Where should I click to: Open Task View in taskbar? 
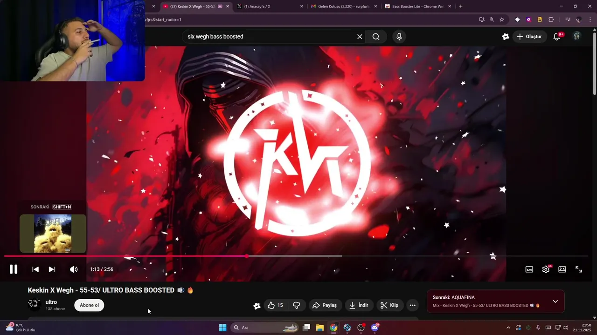(306, 328)
